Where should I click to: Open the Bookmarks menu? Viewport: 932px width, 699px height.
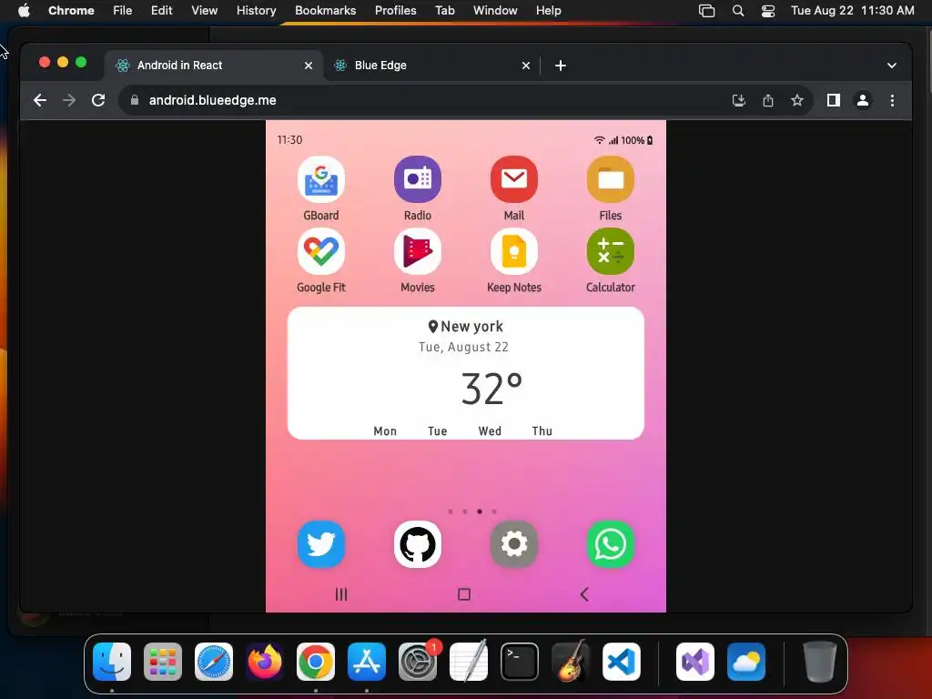coord(325,11)
